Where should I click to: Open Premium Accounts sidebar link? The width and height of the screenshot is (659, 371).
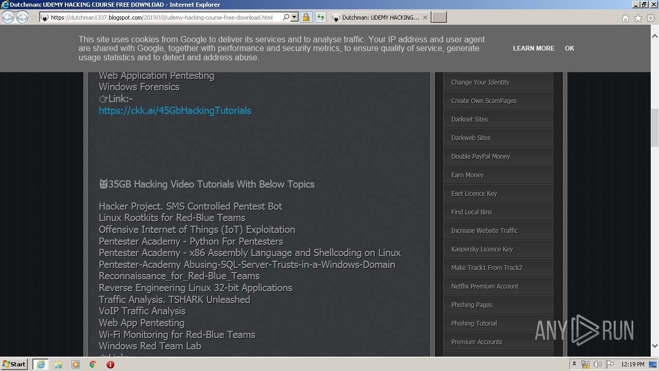point(498,342)
